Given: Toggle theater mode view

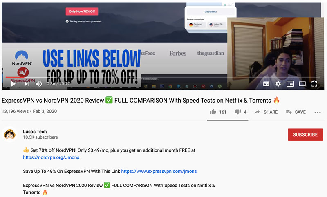Looking at the screenshot, I should tap(302, 84).
